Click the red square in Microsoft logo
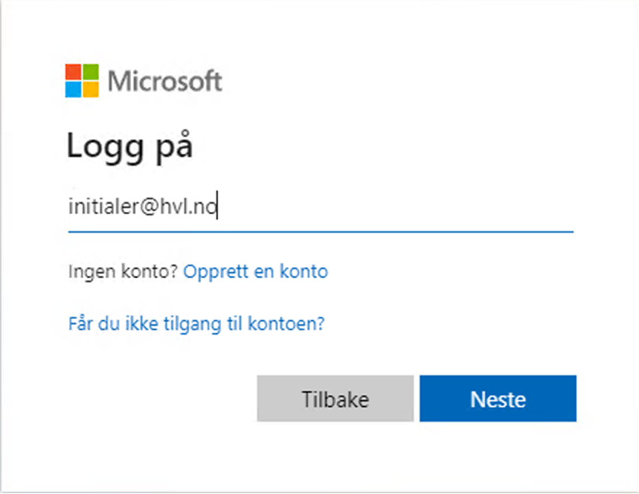639x494 pixels. coord(73,72)
